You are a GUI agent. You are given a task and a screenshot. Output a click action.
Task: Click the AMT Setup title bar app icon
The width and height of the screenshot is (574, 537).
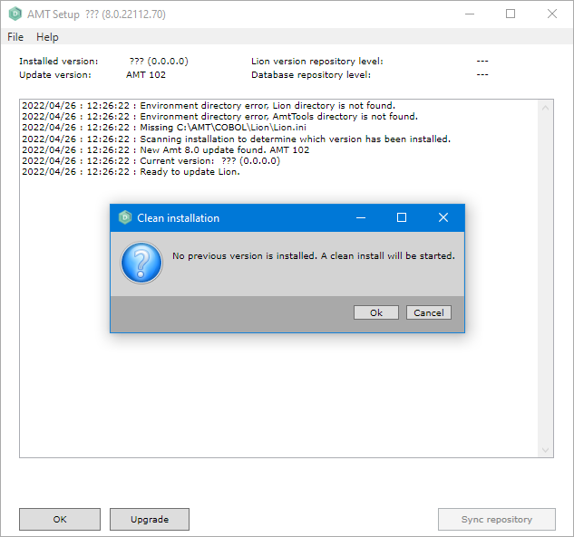pos(15,14)
